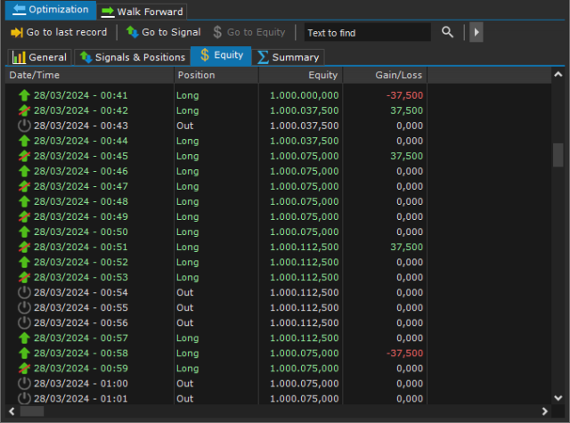Sort by the Equity column header
This screenshot has width=570, height=423.
301,75
